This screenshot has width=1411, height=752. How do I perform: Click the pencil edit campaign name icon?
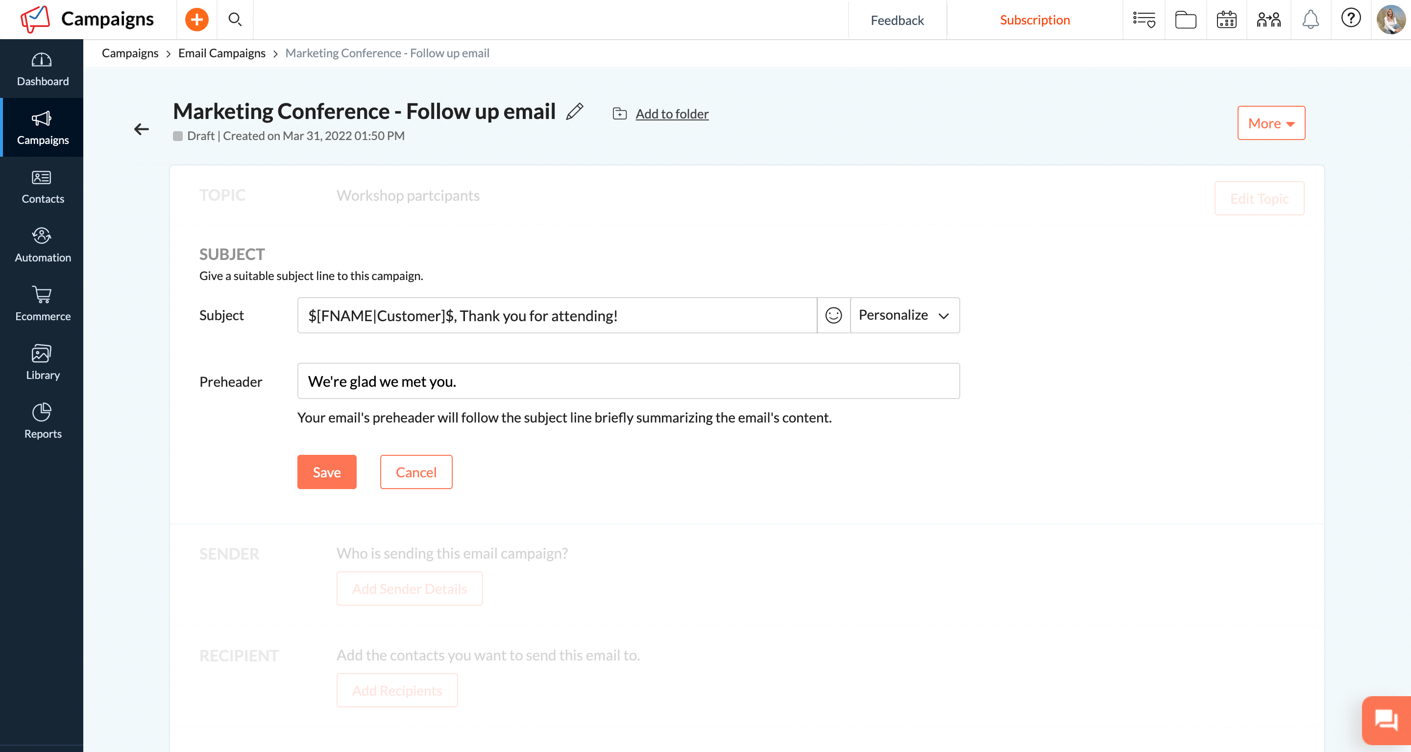[x=575, y=112]
